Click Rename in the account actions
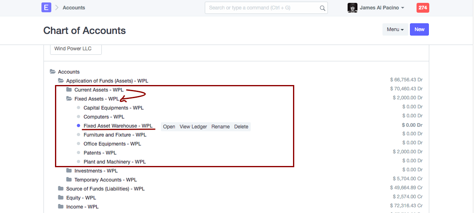The image size is (474, 213). (220, 127)
